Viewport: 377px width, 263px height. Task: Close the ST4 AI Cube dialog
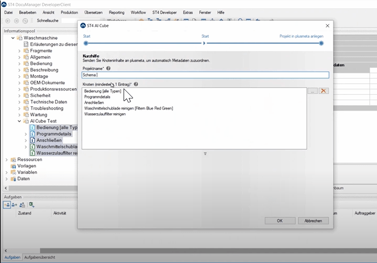pyautogui.click(x=327, y=26)
